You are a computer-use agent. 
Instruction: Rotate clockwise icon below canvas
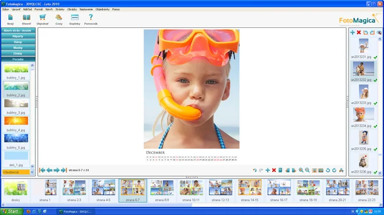pos(335,170)
